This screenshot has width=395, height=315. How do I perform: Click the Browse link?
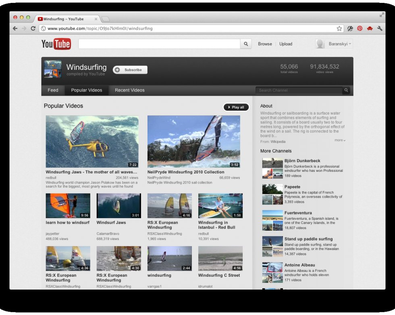pos(265,44)
